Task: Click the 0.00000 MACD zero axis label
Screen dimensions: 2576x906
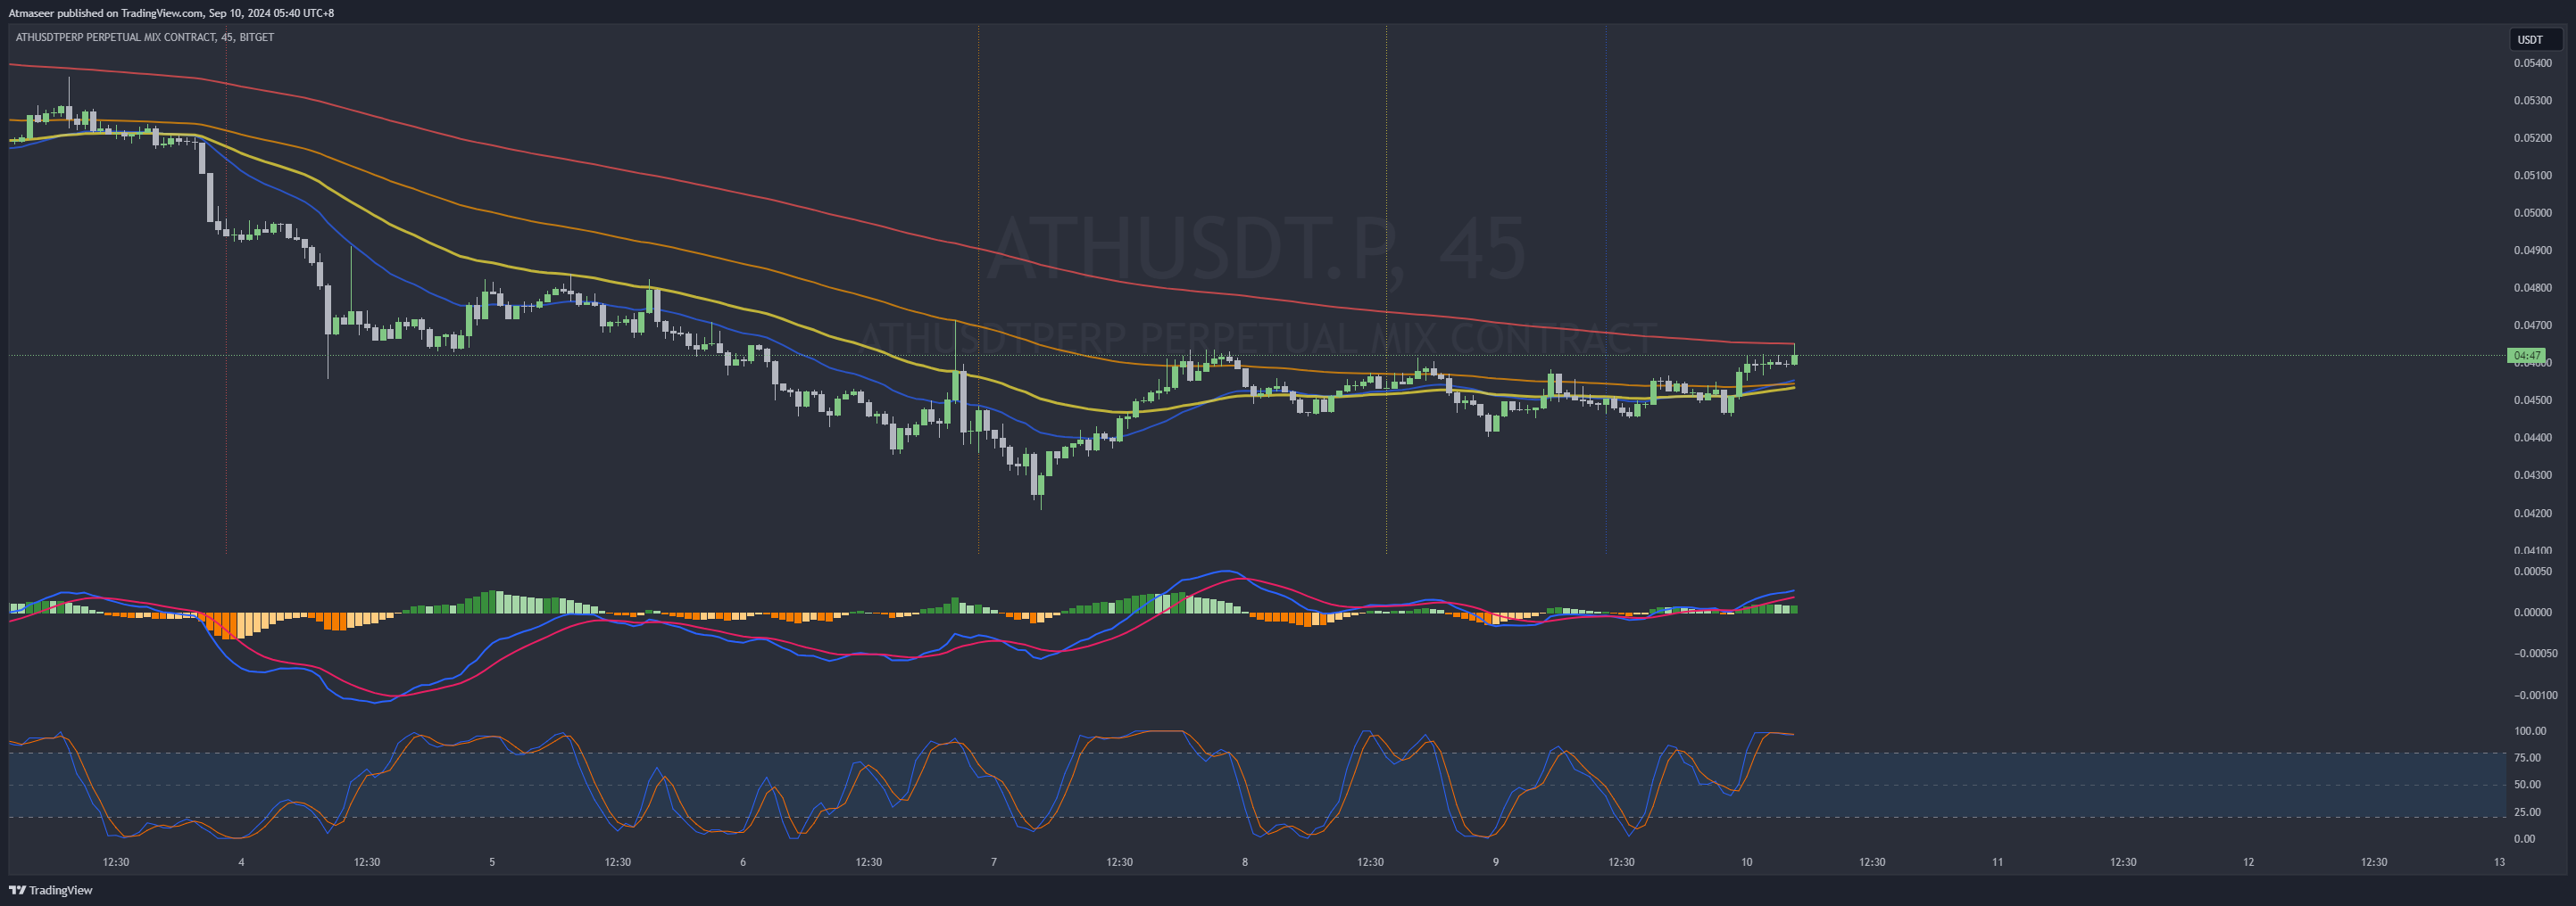Action: coord(2532,613)
